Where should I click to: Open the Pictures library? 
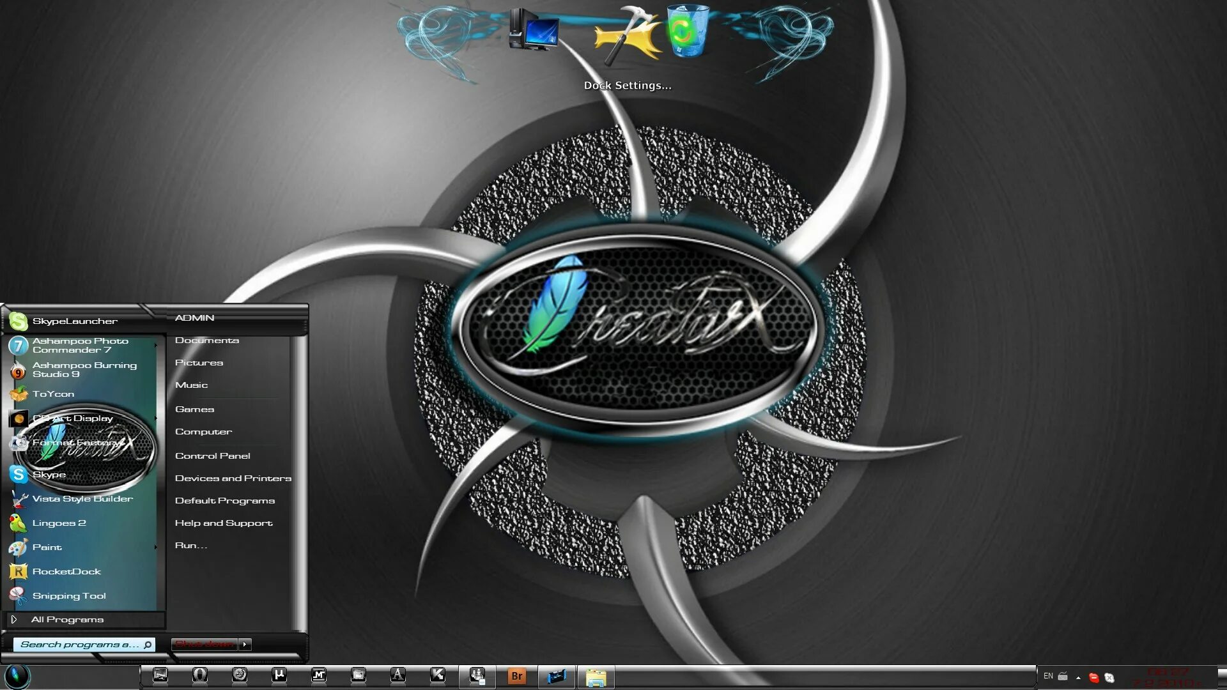coord(199,362)
